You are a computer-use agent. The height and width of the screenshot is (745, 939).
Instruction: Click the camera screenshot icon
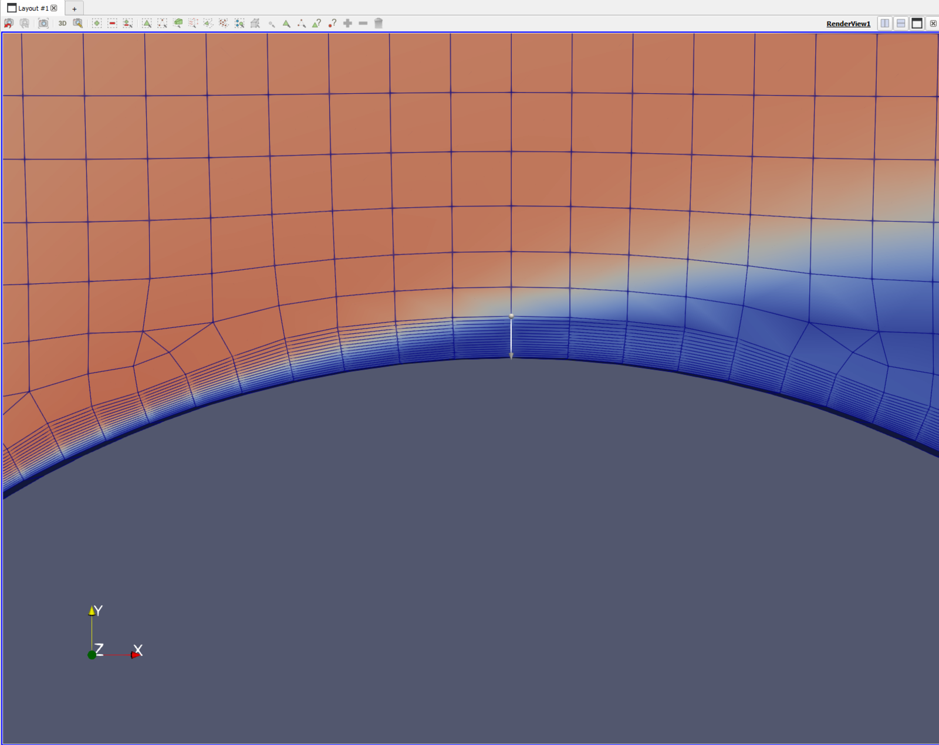point(43,23)
